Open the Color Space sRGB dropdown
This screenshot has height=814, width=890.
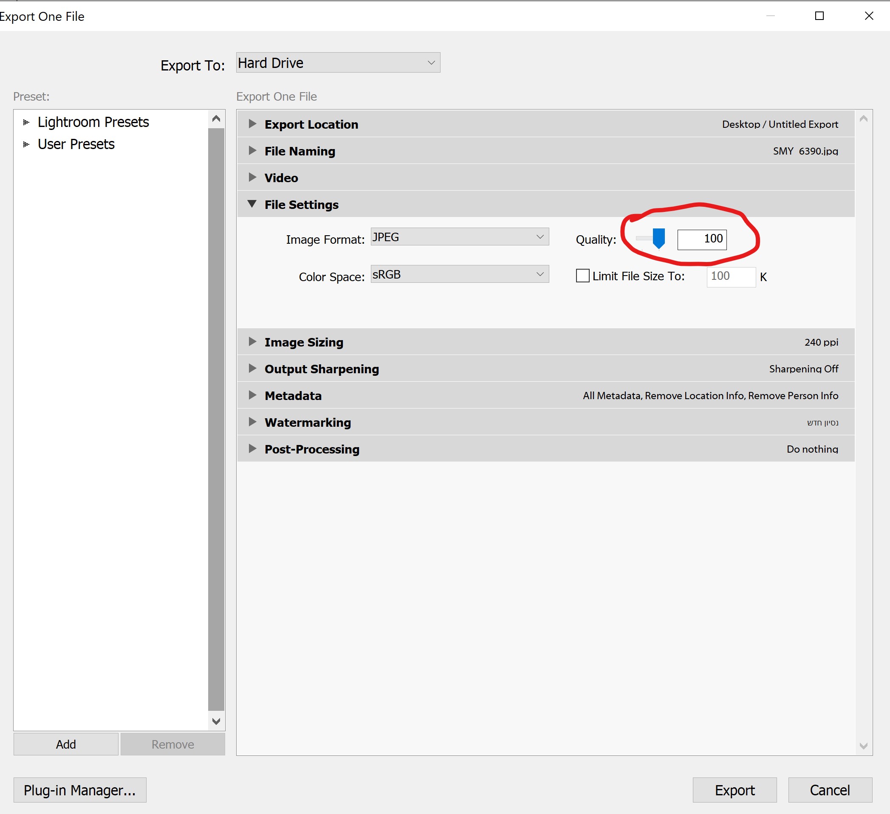459,274
